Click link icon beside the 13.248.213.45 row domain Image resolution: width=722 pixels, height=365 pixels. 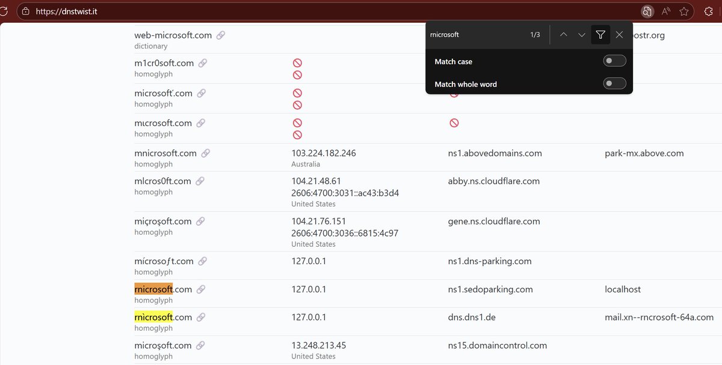tap(200, 345)
